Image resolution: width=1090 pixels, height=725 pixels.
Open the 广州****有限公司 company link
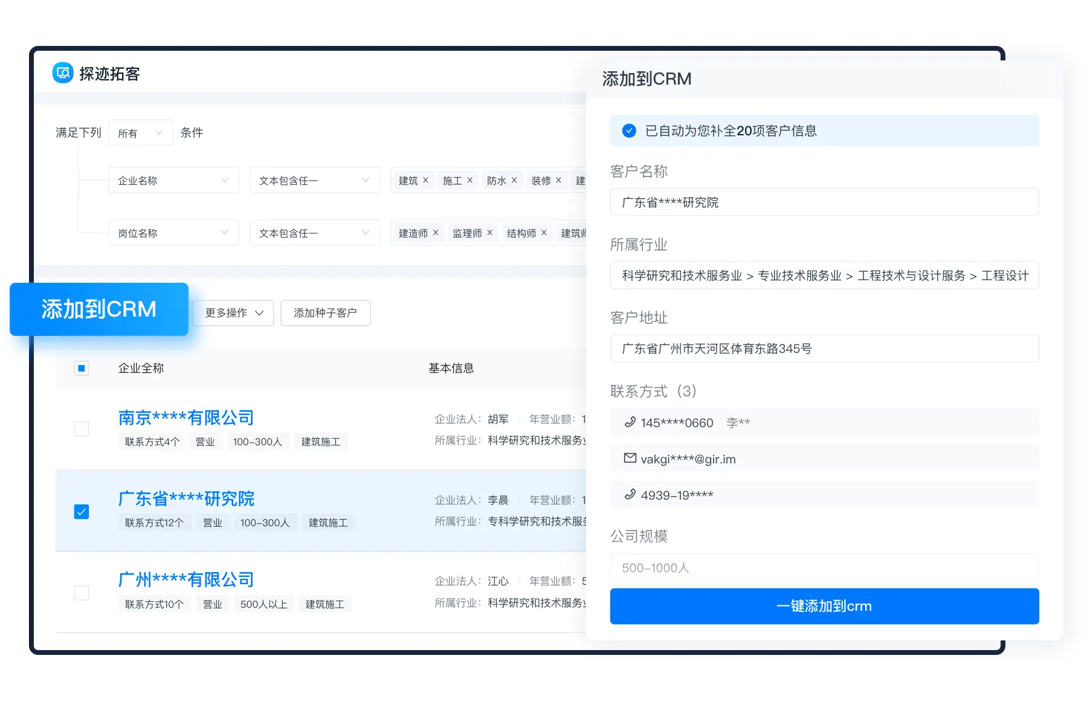pyautogui.click(x=186, y=580)
